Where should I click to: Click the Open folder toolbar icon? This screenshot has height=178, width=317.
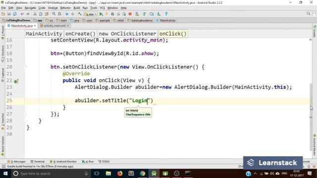pyautogui.click(x=3, y=14)
